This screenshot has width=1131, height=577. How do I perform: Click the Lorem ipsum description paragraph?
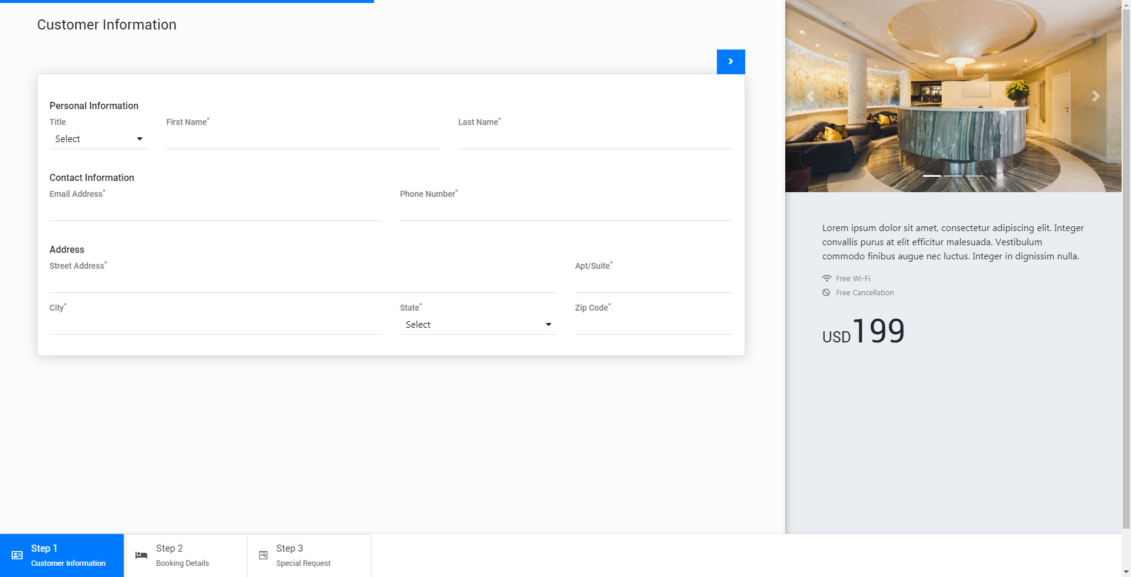tap(953, 242)
